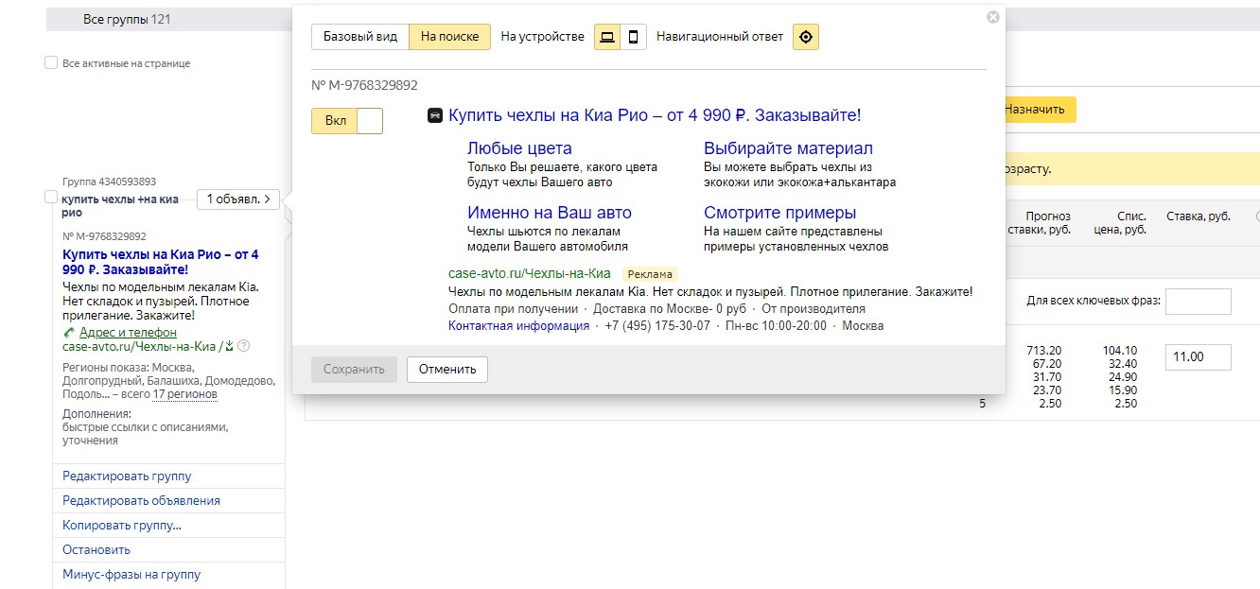This screenshot has height=589, width=1260.
Task: Open preview ad title Купить чехлы на Киа Рио
Action: [x=655, y=115]
